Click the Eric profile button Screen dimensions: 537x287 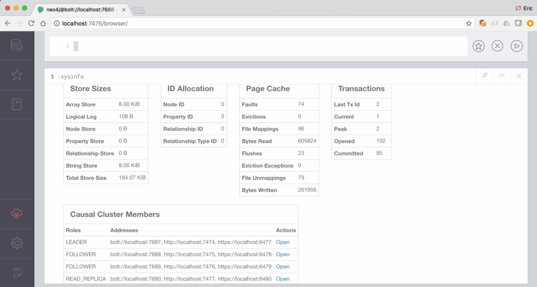click(524, 8)
